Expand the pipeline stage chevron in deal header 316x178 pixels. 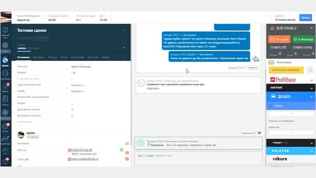[124, 47]
